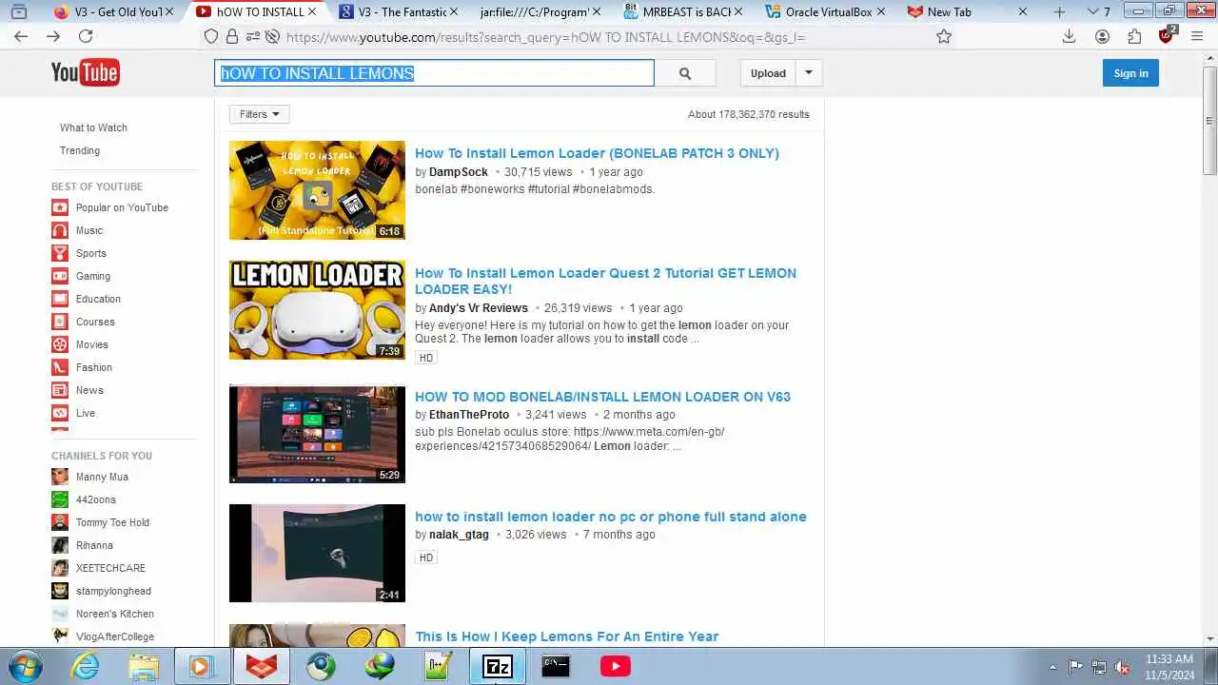
Task: Open the Manny Mua channel
Action: [x=102, y=477]
